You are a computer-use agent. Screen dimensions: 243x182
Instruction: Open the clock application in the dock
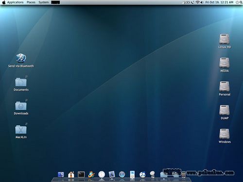pos(102,175)
